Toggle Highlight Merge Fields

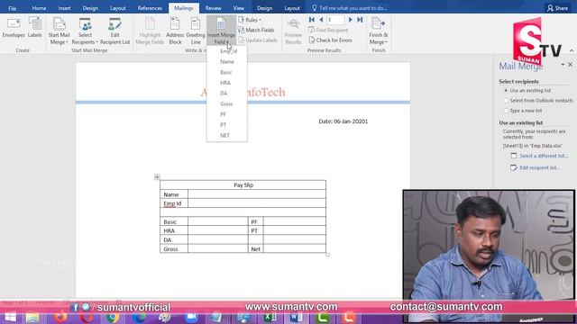[150, 31]
